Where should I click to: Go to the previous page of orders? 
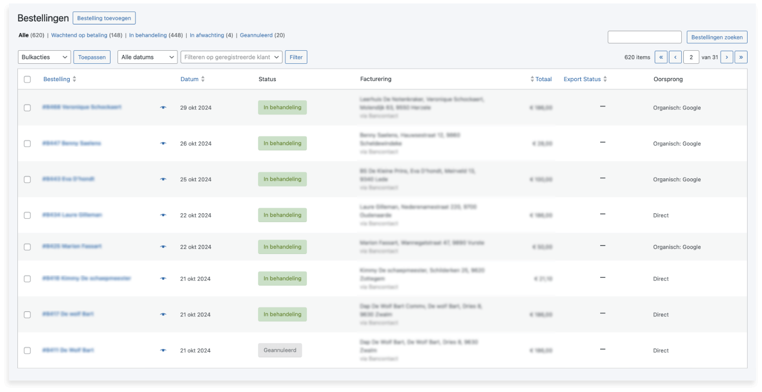click(675, 57)
